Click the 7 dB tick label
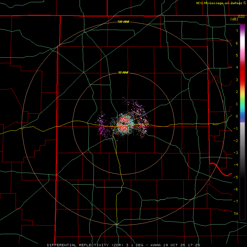The height and width of the screenshot is (247, 247). (237, 31)
